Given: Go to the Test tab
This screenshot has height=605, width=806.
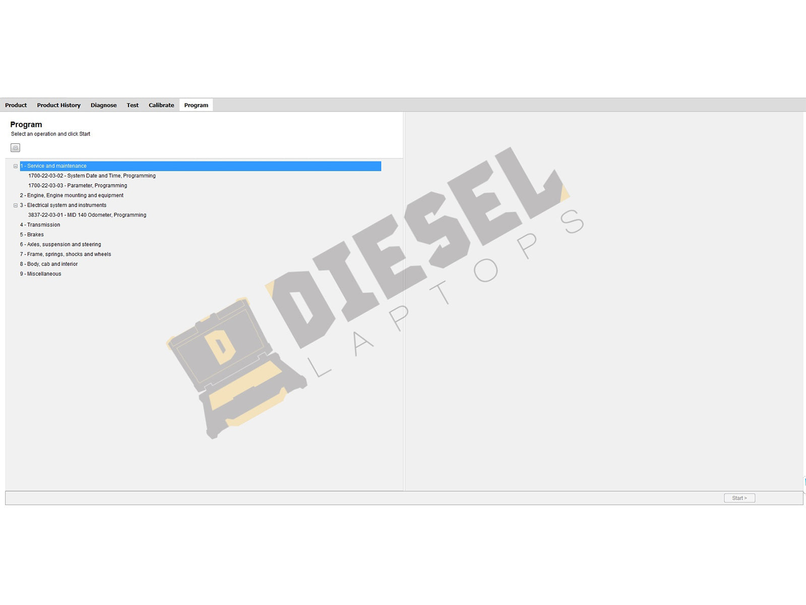Looking at the screenshot, I should pos(133,105).
